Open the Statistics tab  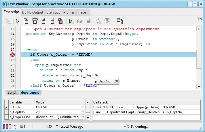tap(53, 12)
